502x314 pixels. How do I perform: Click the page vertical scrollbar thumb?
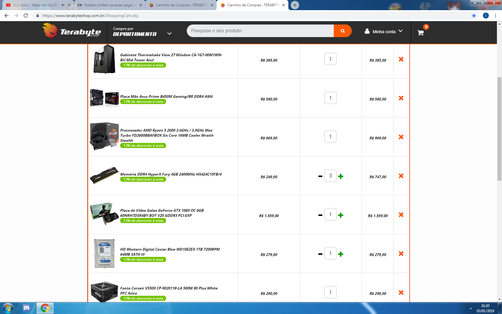pos(499,129)
